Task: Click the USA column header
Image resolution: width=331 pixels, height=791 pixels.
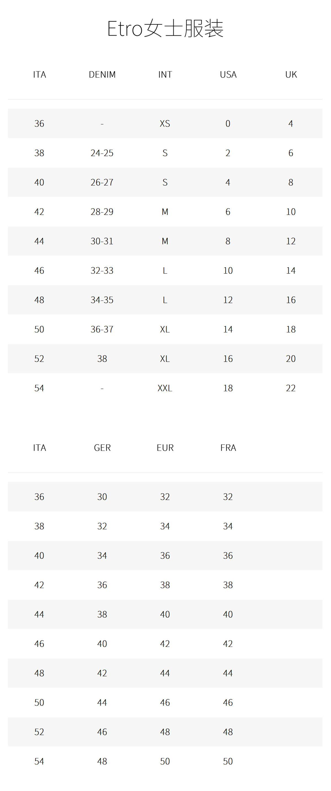Action: (228, 75)
